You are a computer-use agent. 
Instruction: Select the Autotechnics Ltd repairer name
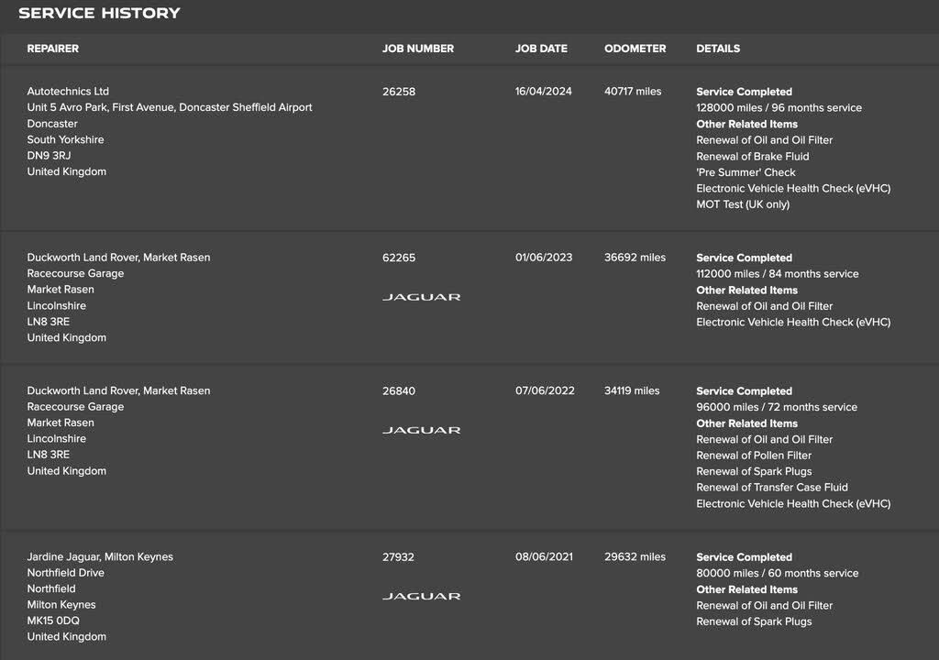point(68,91)
